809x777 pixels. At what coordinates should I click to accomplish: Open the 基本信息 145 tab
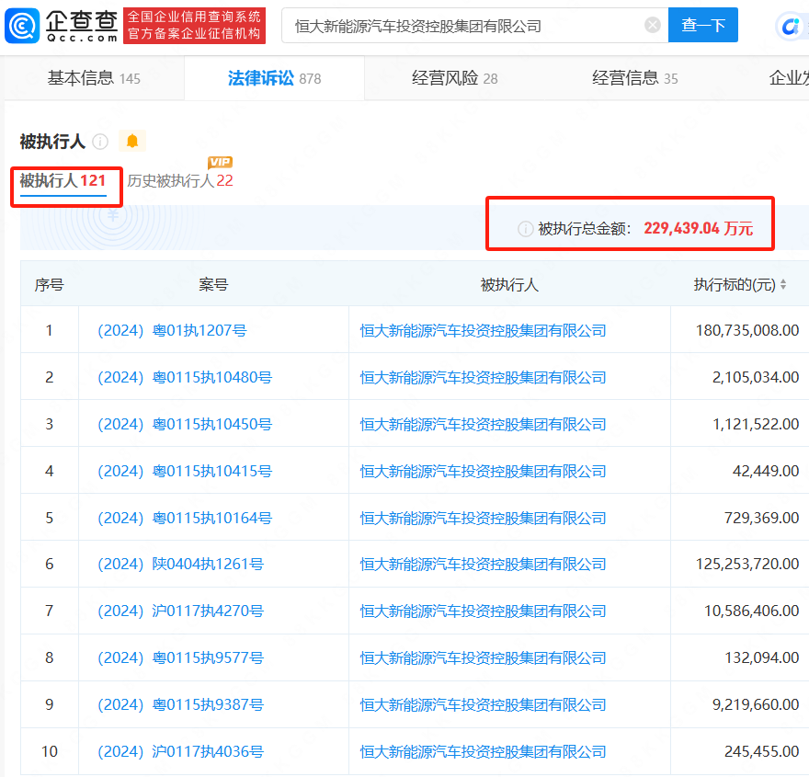point(94,78)
